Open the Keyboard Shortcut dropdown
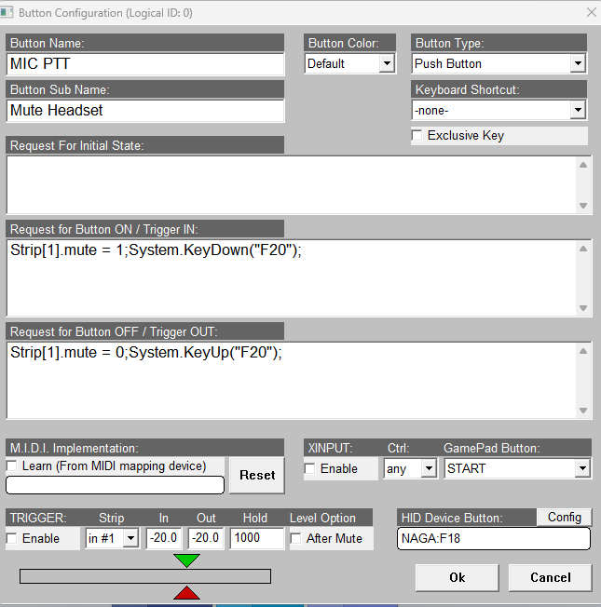Viewport: 601px width, 607px height. 578,110
